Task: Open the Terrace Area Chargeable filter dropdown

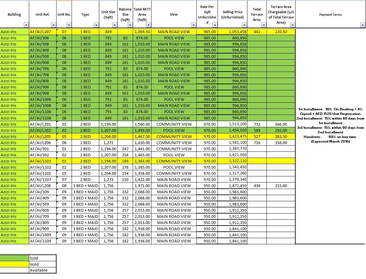Action: [293, 25]
